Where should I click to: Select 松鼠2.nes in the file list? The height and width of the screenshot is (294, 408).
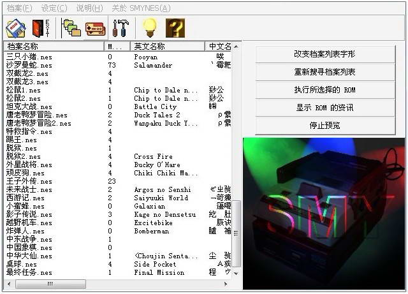pos(24,98)
